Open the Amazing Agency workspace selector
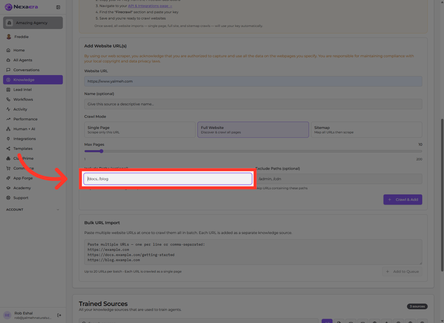Screen dimensions: 444x323 [33, 23]
